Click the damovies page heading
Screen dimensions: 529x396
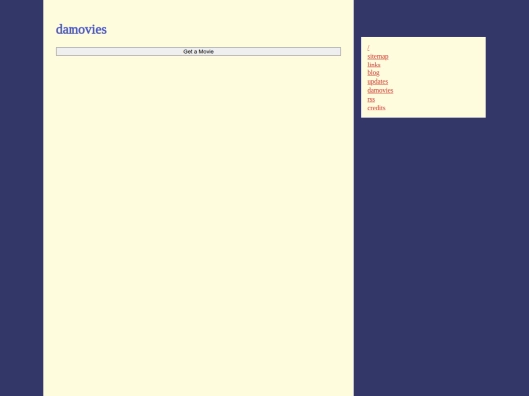tap(81, 29)
